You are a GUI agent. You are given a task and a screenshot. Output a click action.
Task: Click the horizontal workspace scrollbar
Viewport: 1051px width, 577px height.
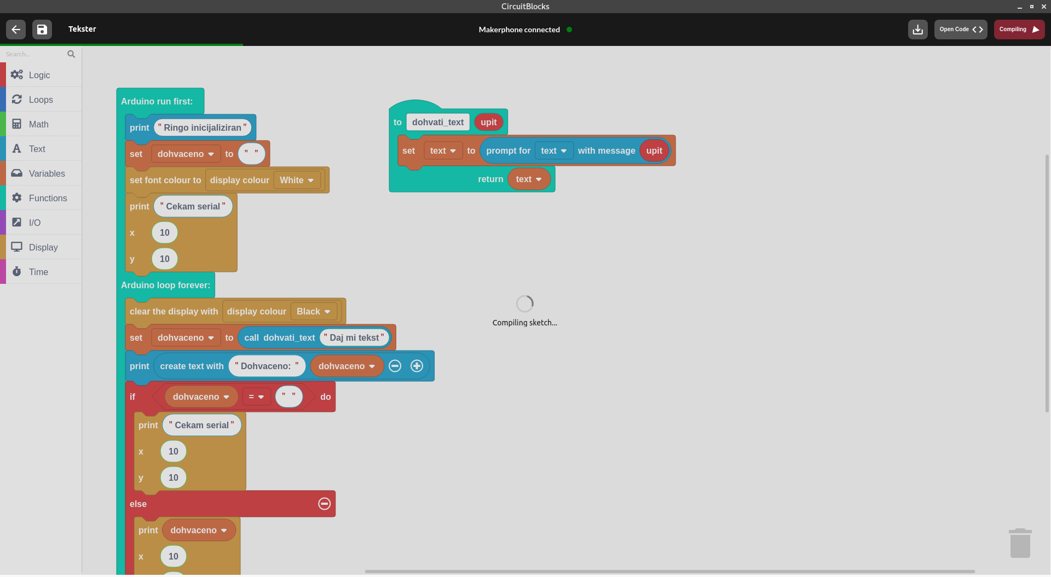point(670,572)
